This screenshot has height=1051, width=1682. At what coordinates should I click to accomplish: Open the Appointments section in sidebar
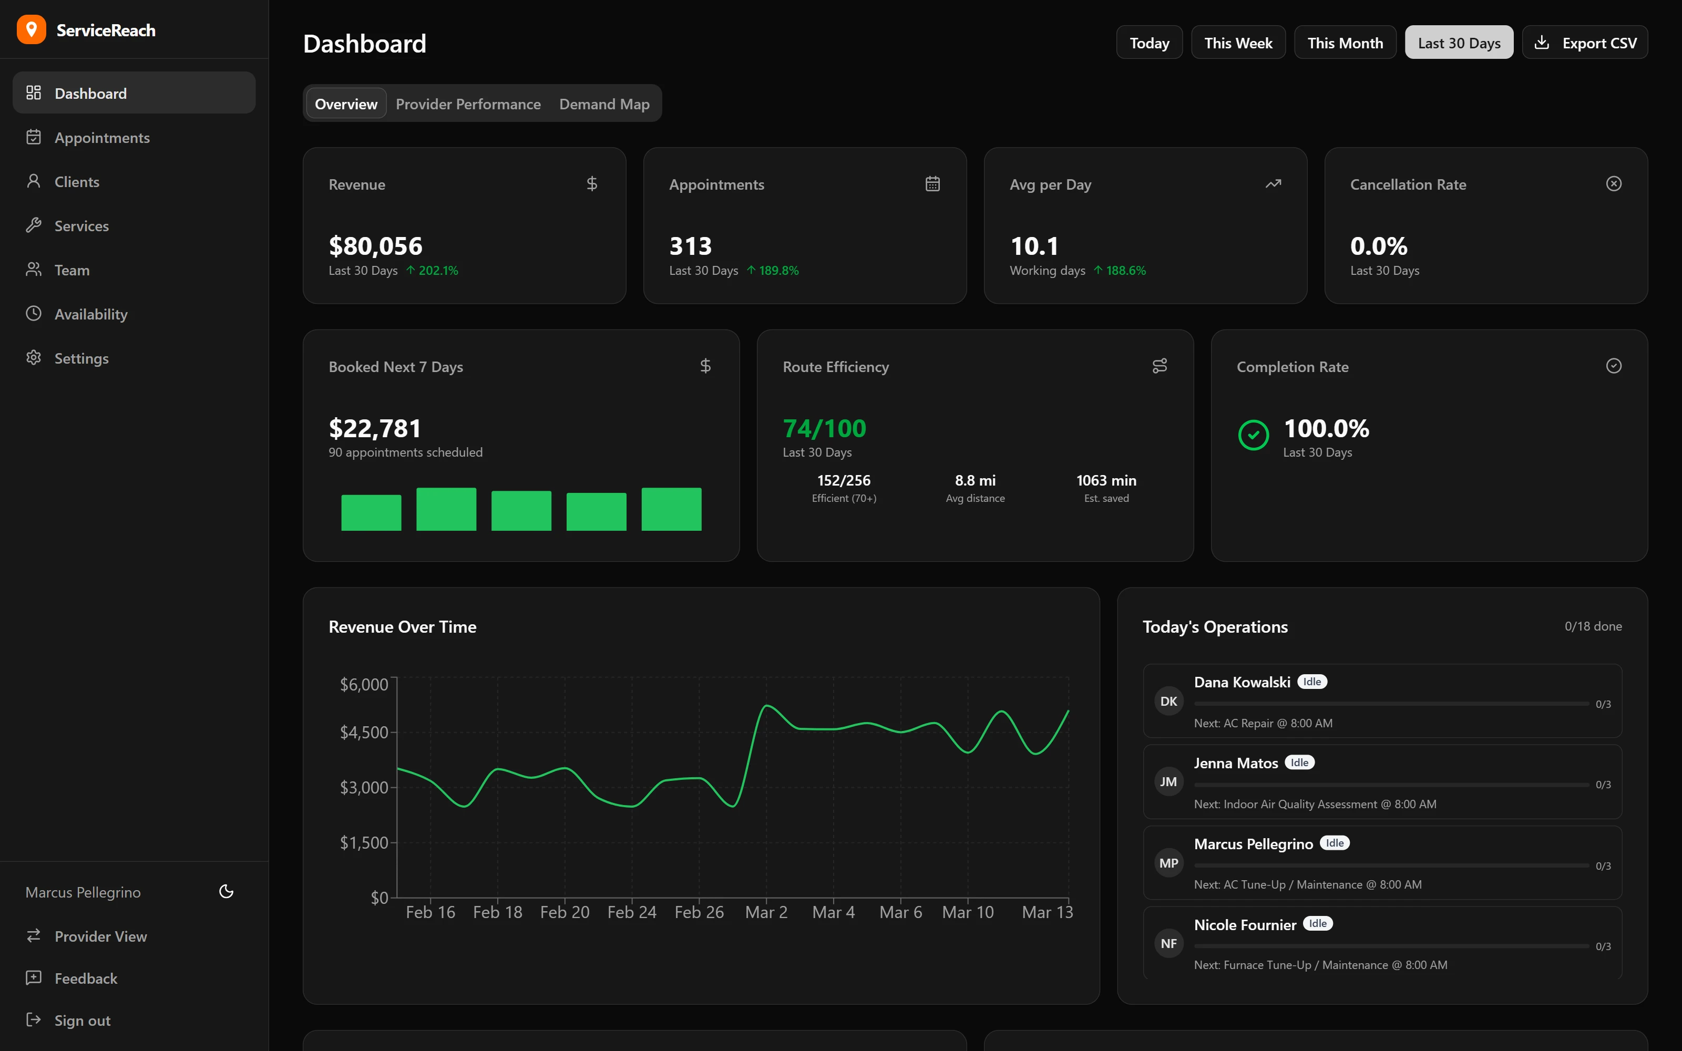101,137
